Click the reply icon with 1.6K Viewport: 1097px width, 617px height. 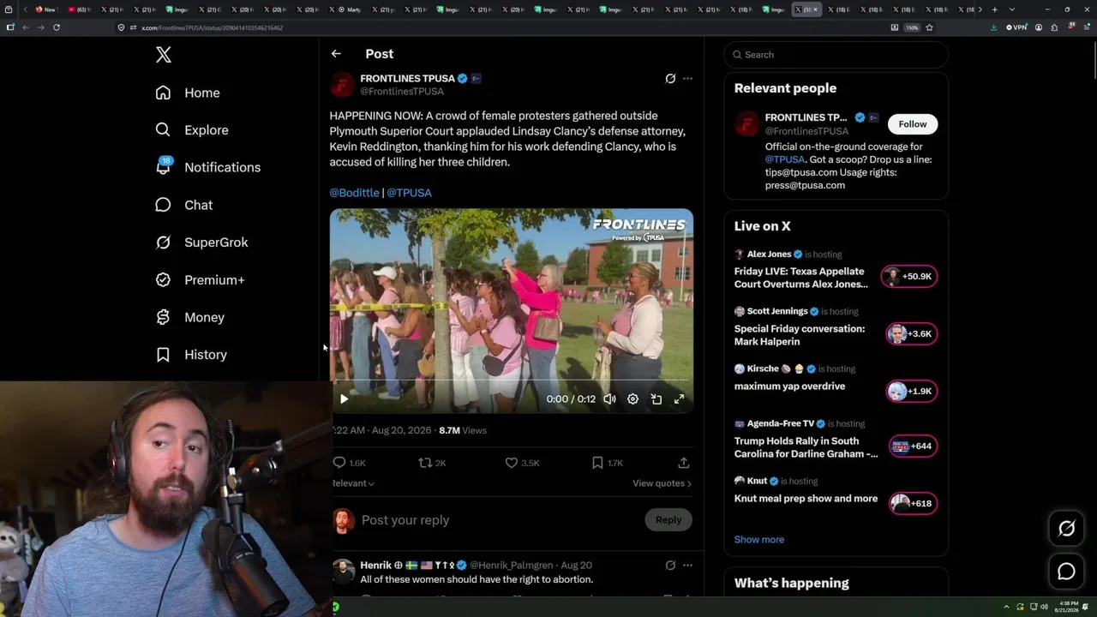point(349,463)
